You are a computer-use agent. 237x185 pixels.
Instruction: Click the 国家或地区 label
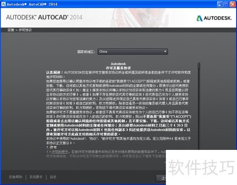pos(86,52)
